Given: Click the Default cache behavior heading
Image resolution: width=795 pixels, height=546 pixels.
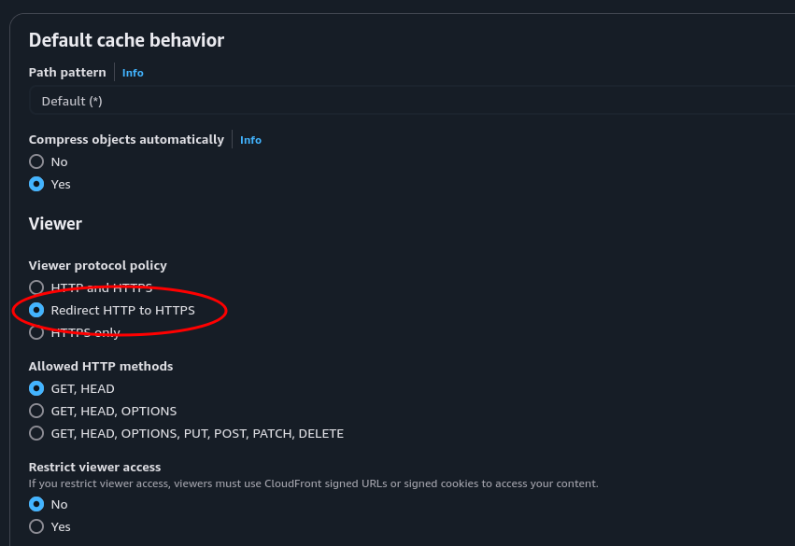Looking at the screenshot, I should pyautogui.click(x=126, y=40).
